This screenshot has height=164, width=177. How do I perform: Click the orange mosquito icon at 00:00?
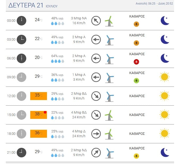click(136, 24)
